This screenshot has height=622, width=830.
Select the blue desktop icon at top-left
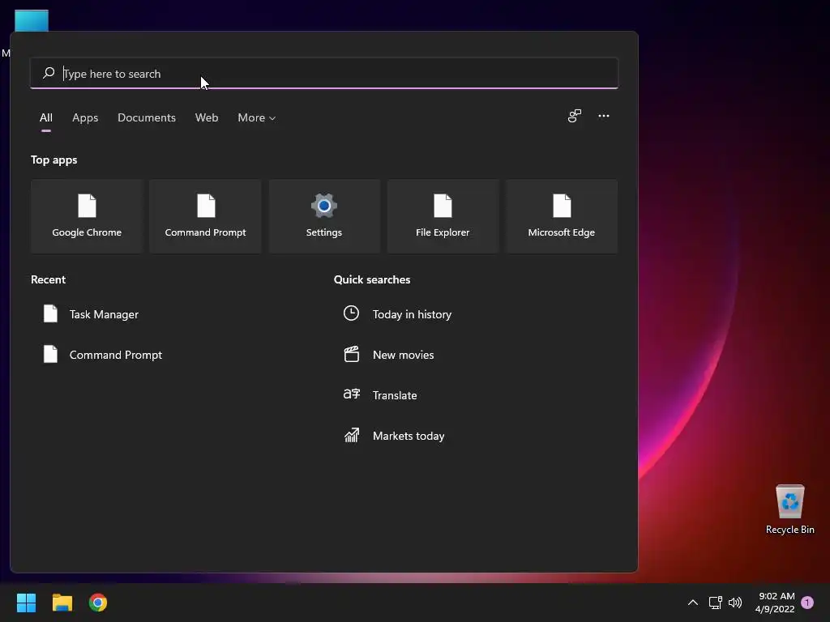32,20
